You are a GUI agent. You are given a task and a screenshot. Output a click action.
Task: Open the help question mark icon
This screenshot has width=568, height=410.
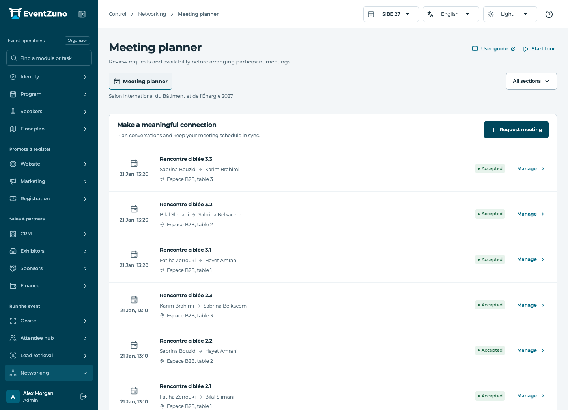pyautogui.click(x=549, y=14)
